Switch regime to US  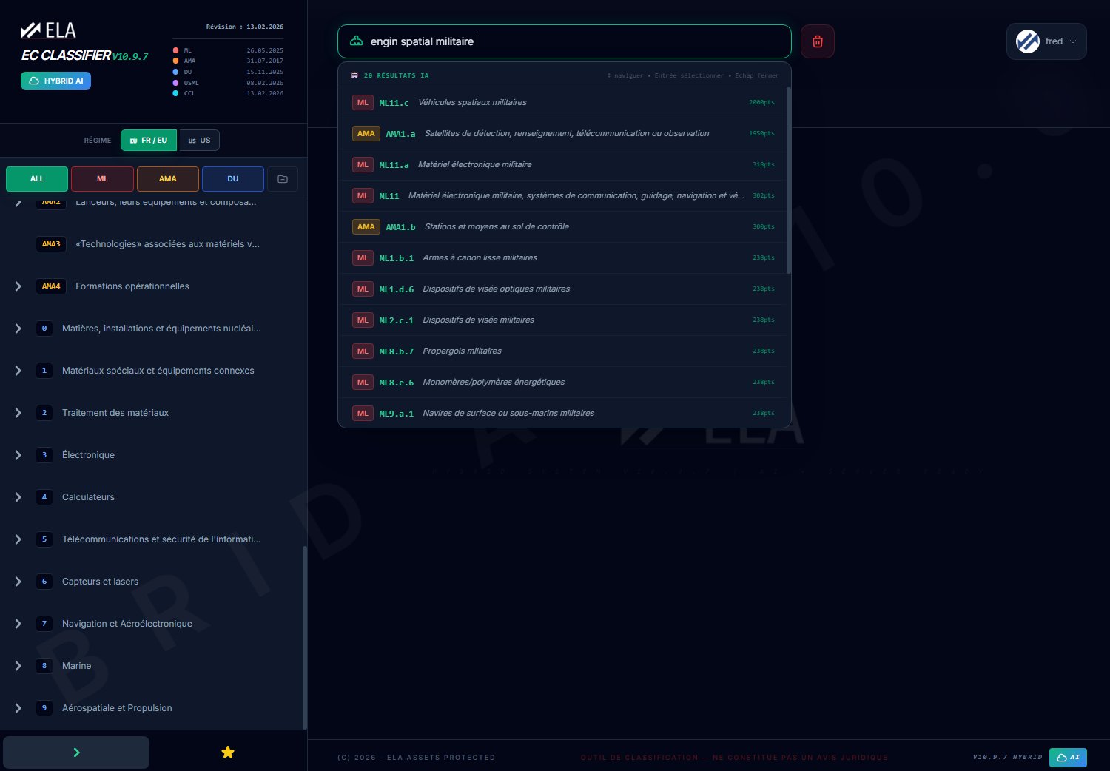(200, 141)
